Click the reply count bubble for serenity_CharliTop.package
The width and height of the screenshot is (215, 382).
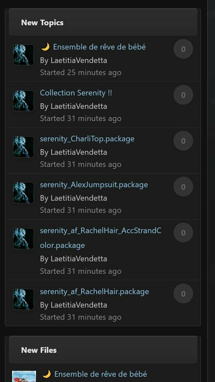[x=183, y=141]
